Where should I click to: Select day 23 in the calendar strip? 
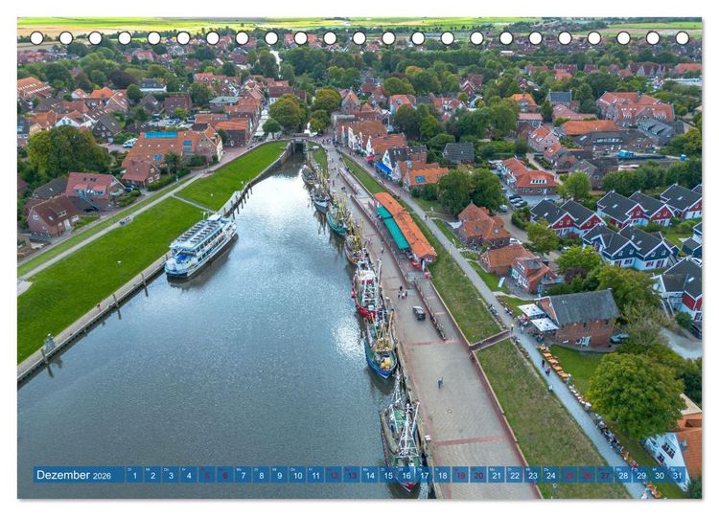click(x=533, y=475)
